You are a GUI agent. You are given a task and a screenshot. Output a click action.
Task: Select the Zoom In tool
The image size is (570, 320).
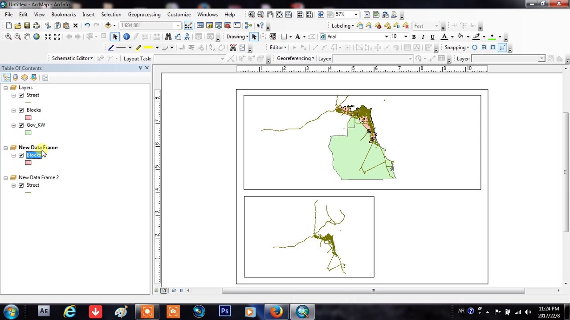[8, 37]
